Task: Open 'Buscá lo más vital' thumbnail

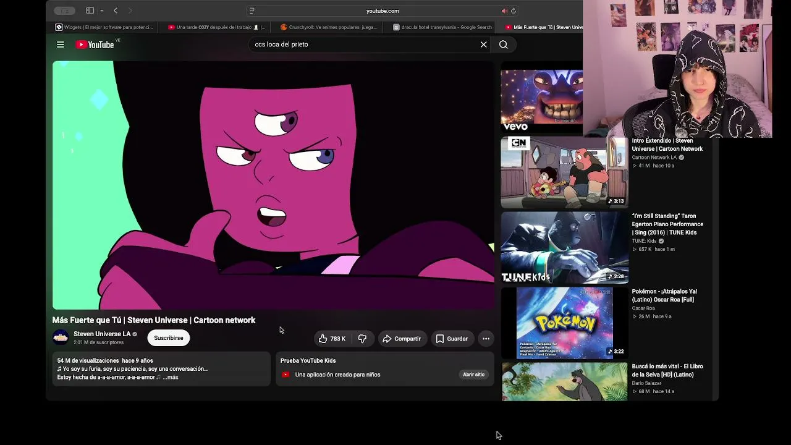Action: 564,381
